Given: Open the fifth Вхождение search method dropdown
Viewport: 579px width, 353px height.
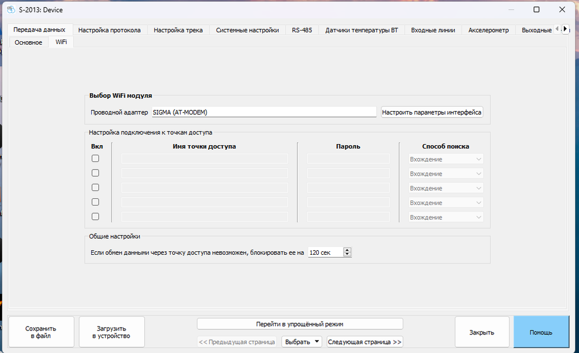Looking at the screenshot, I should click(x=446, y=217).
